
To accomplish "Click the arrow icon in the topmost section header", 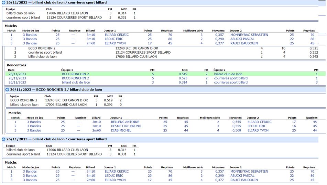I will 3,2.
